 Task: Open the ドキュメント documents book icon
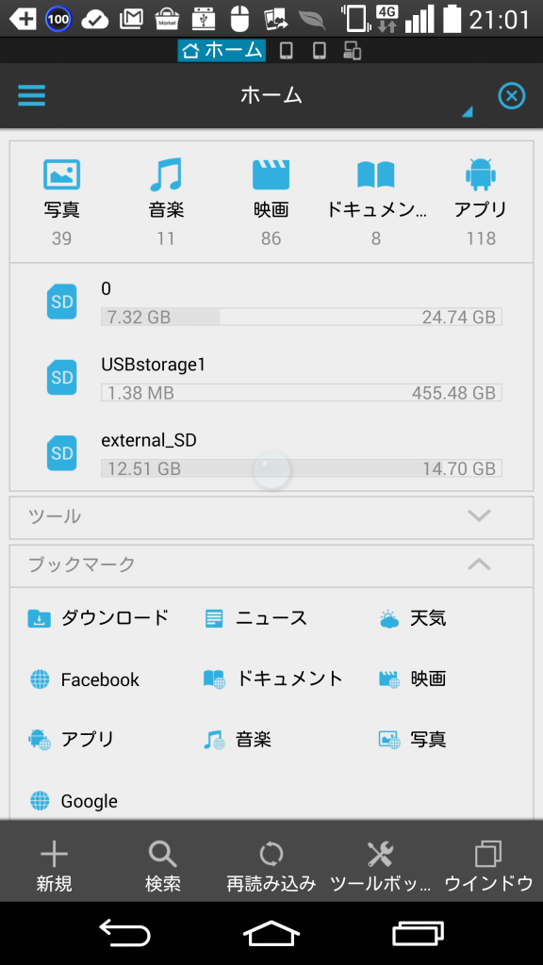point(375,174)
